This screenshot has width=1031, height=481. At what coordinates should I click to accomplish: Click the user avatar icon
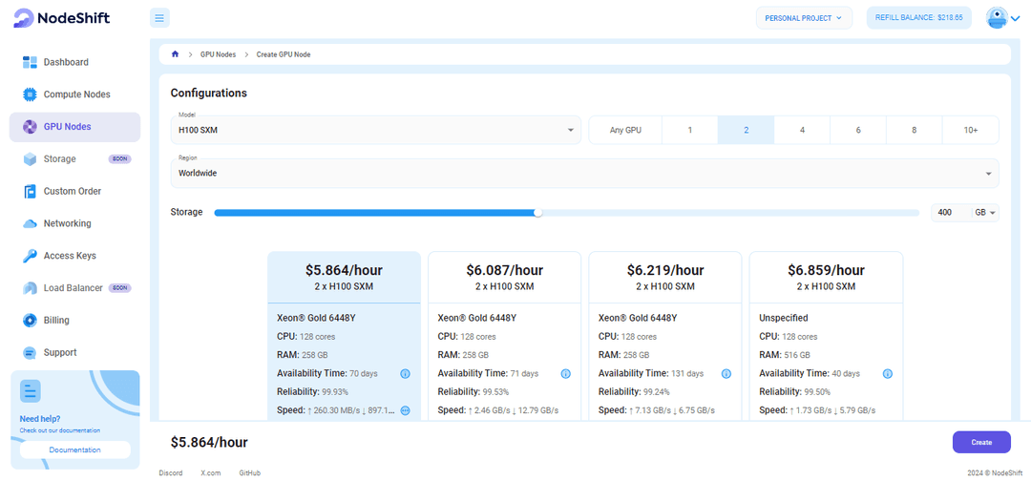coord(997,18)
